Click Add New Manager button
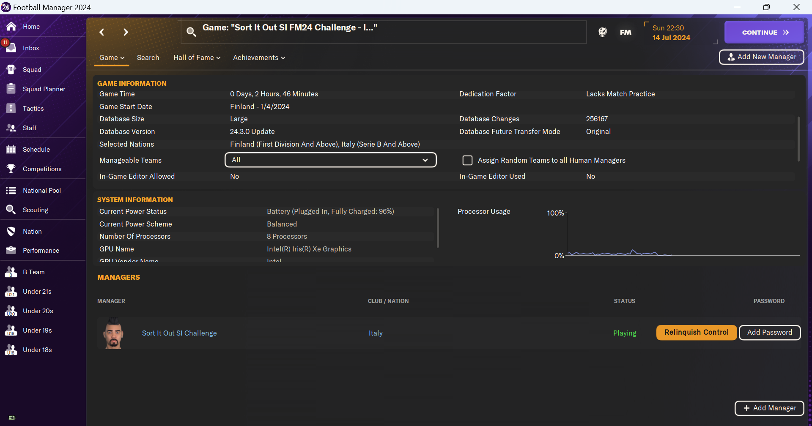 tap(762, 57)
